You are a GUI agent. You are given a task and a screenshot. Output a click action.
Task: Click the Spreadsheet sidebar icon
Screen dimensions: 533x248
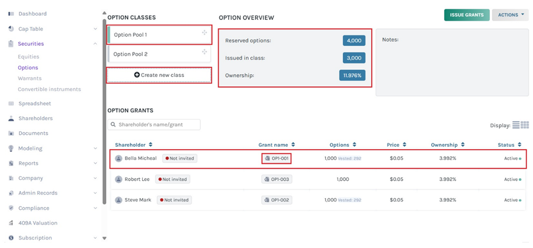11,103
